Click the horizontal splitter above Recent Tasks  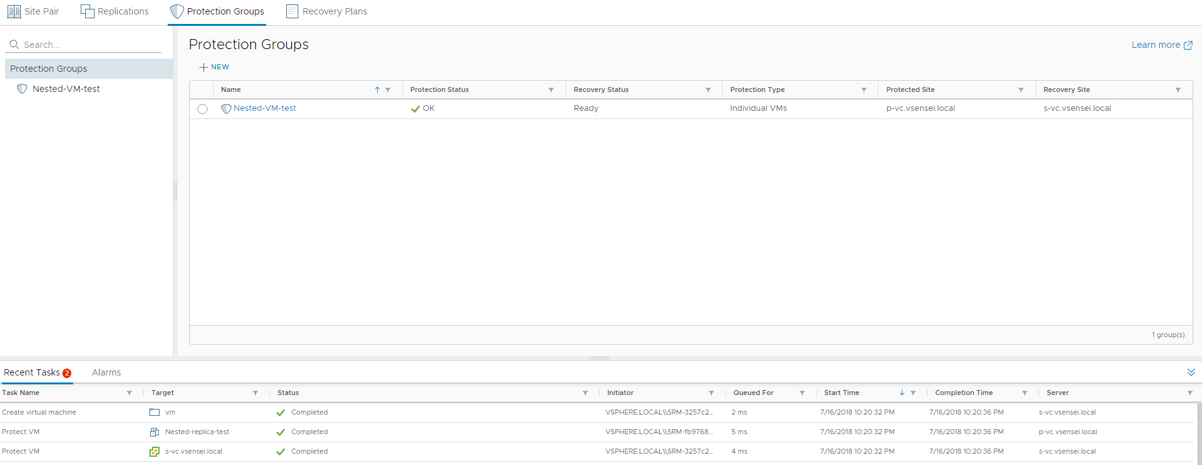point(598,358)
